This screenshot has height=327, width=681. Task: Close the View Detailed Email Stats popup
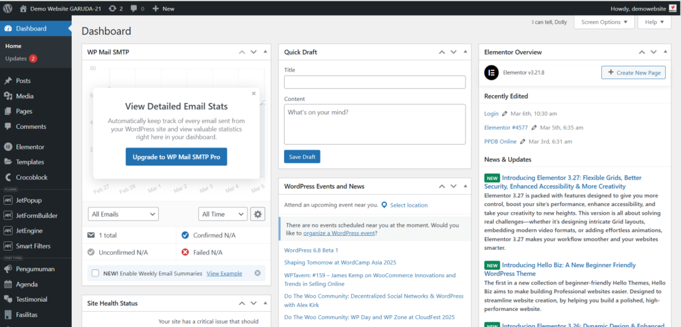253,93
